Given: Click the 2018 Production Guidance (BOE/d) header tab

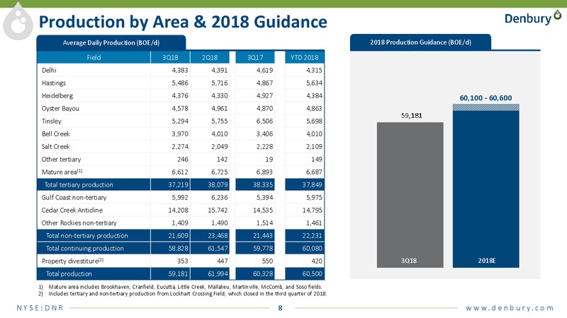Looking at the screenshot, I should 420,42.
